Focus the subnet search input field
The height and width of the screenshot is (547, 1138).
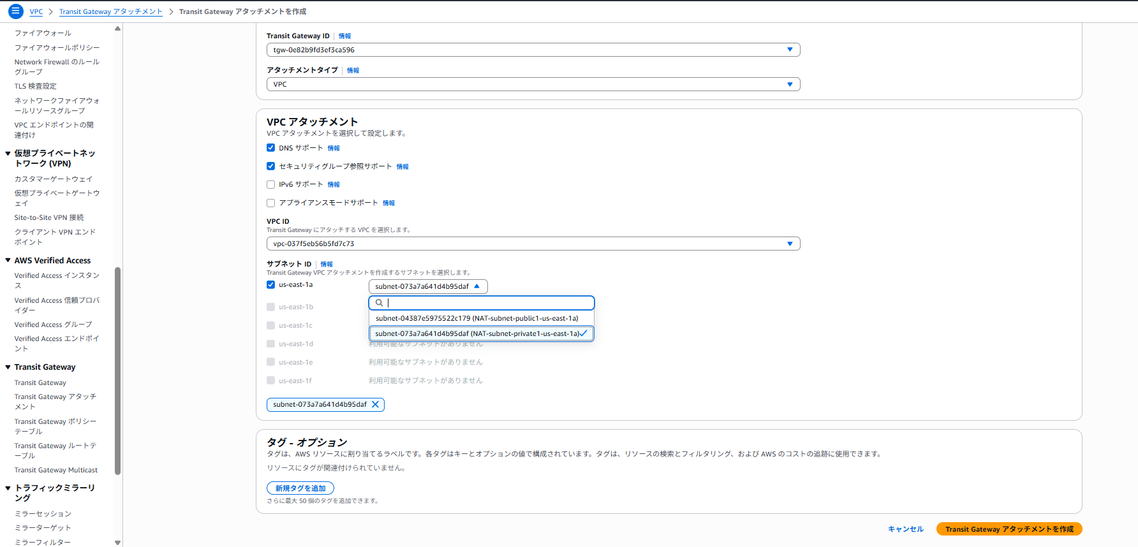point(482,303)
